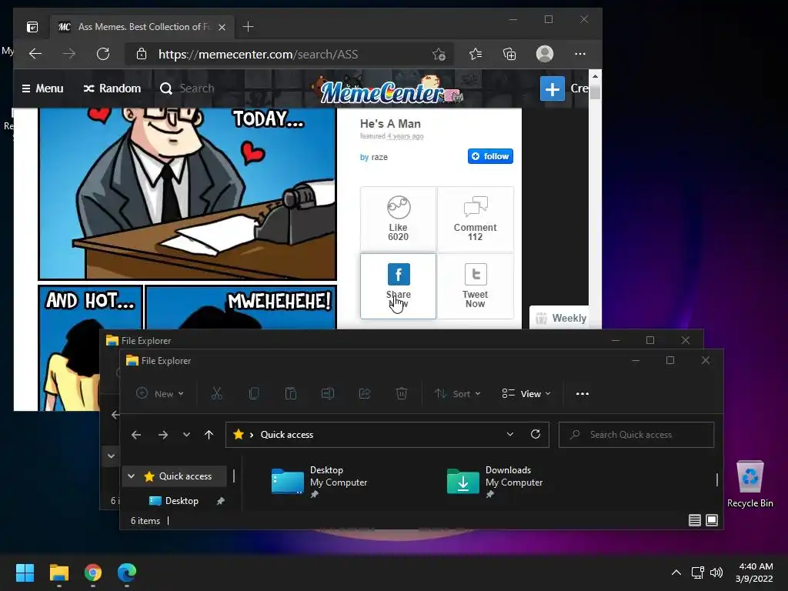Collapse the Quick access tree node

point(131,476)
